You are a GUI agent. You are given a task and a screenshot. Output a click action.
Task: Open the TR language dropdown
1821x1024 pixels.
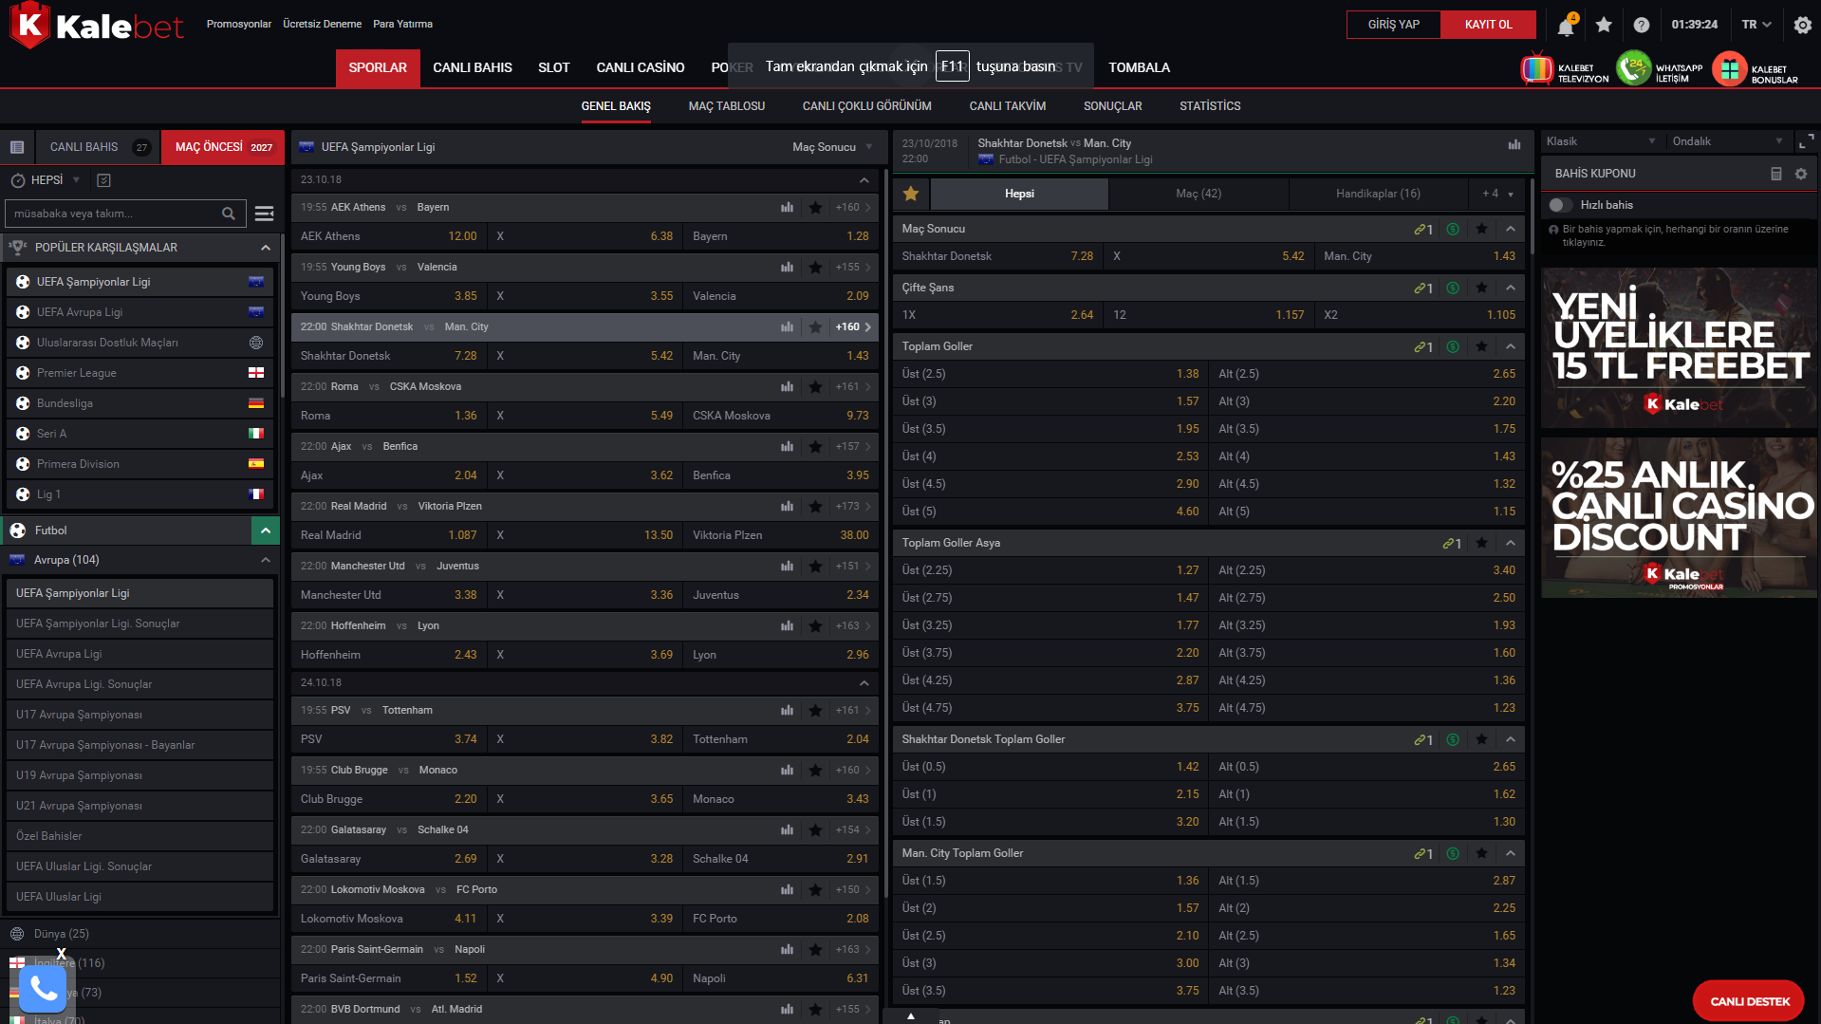click(x=1756, y=25)
